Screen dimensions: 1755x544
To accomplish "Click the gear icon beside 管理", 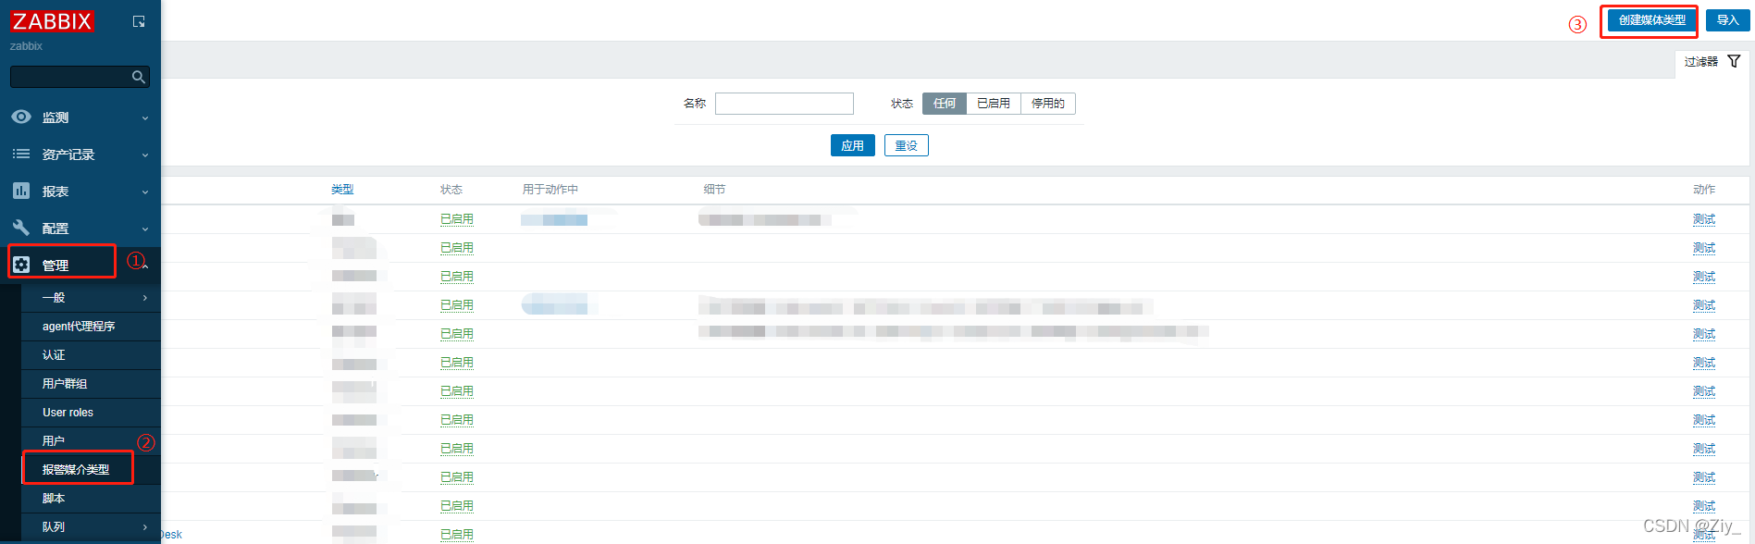I will pos(21,265).
